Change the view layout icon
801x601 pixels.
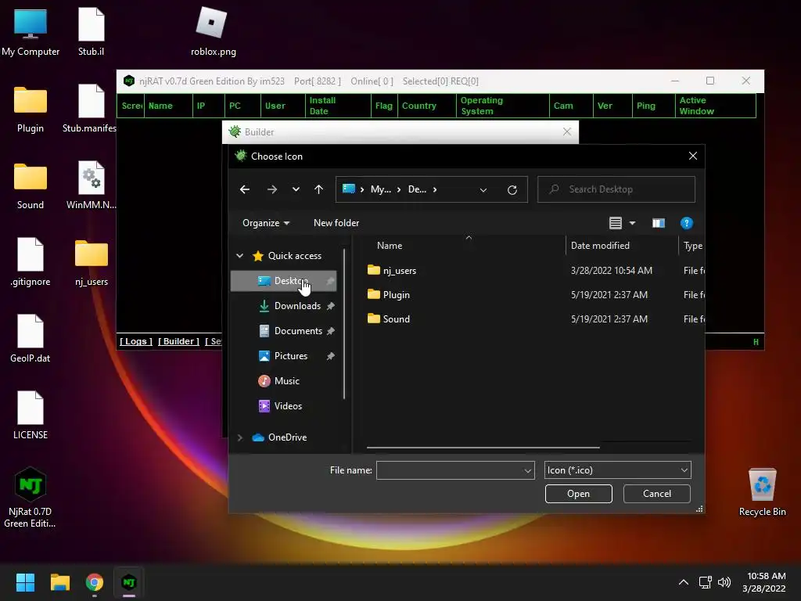coord(616,223)
